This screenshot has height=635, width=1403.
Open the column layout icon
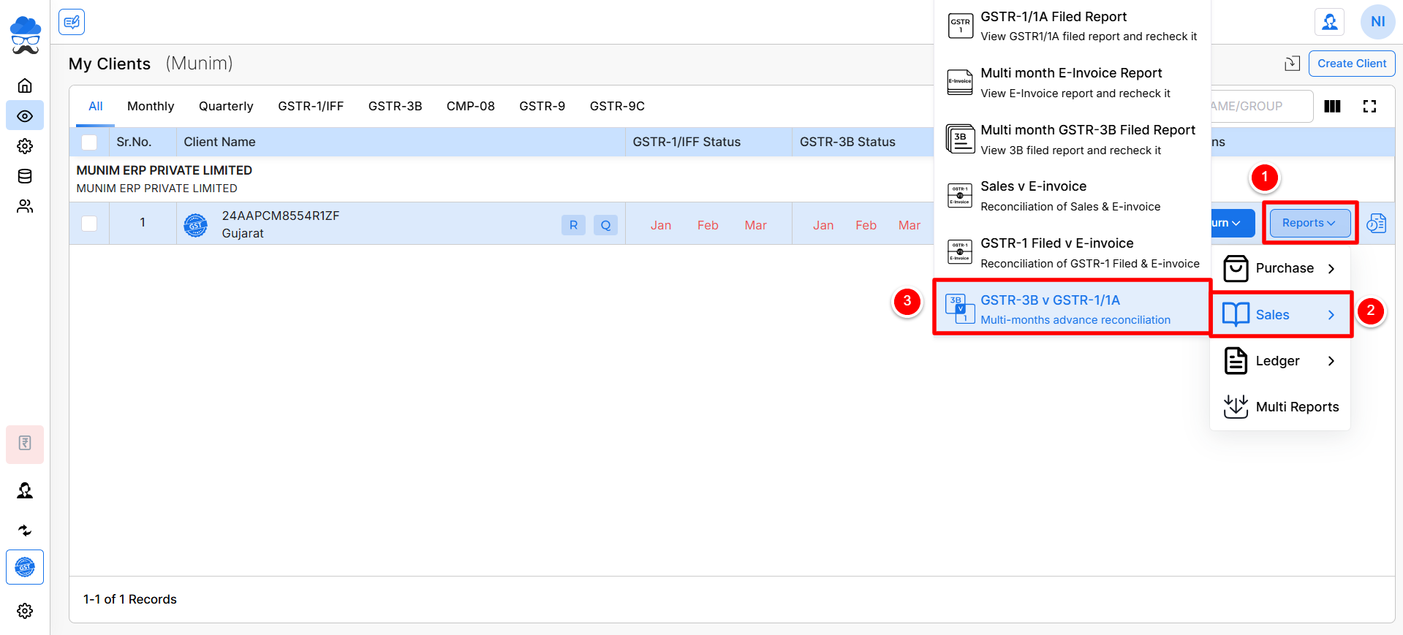click(x=1332, y=107)
